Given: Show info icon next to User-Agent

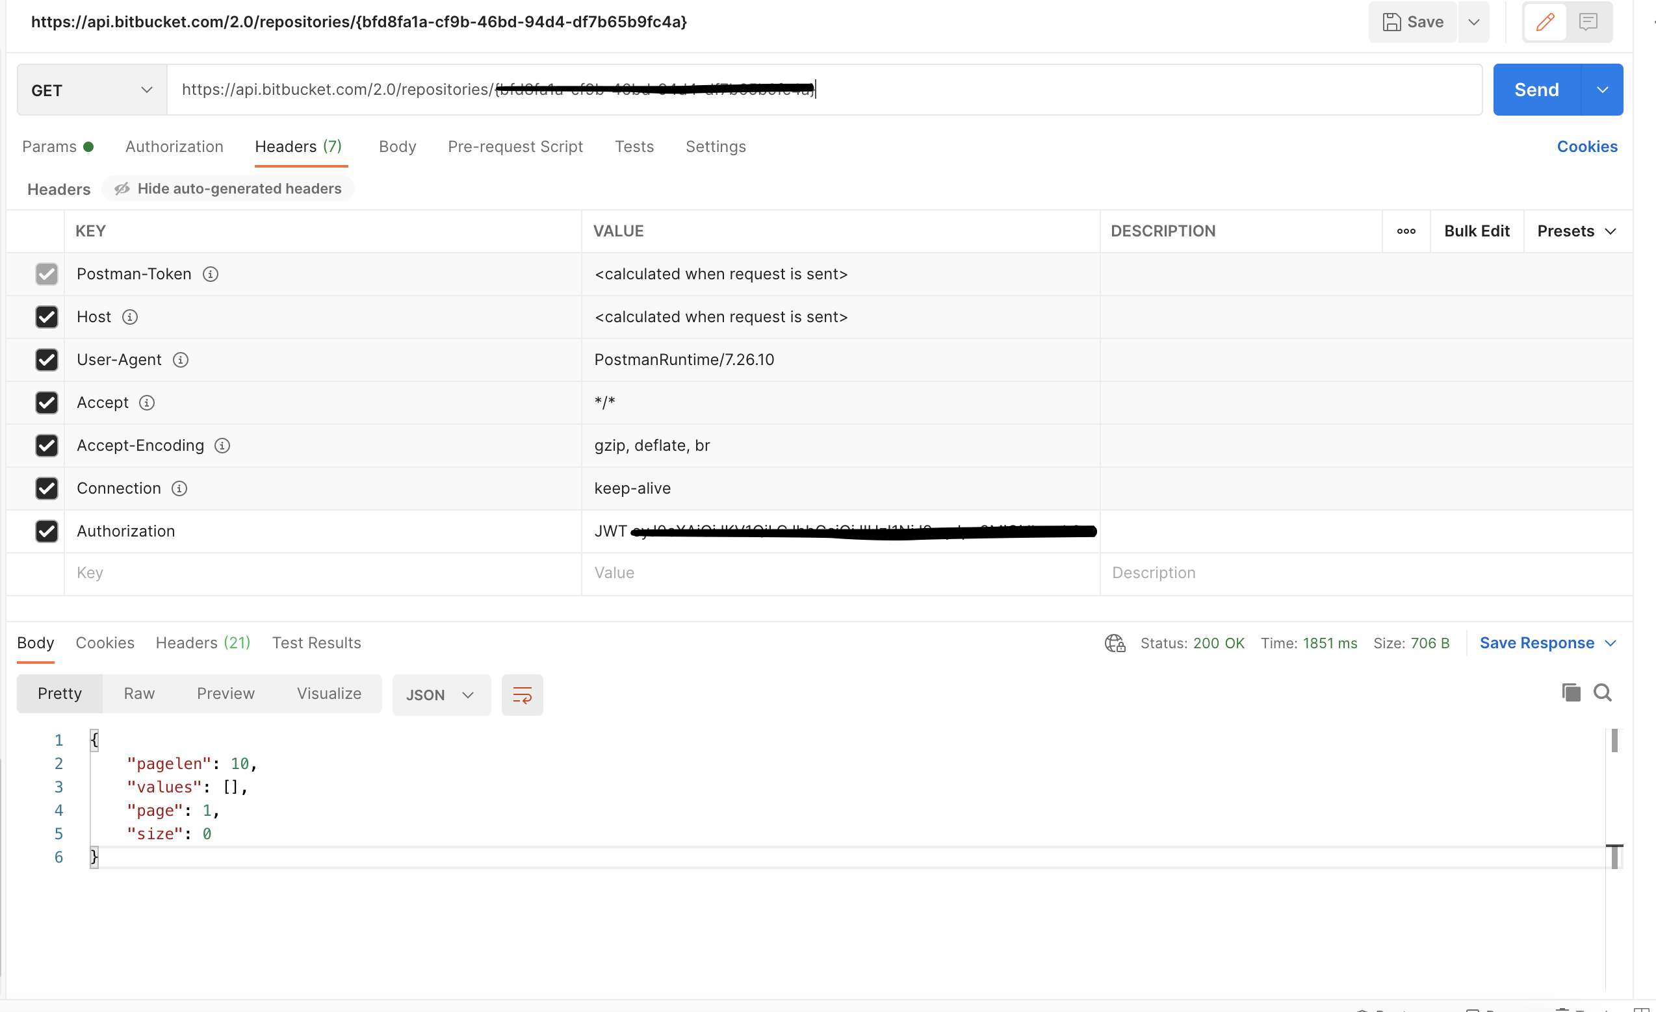Looking at the screenshot, I should 180,360.
